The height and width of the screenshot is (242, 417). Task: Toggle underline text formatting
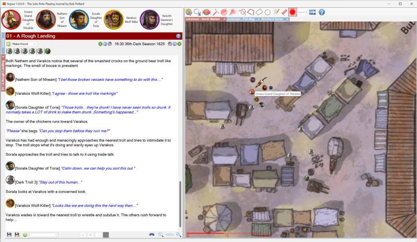(x=83, y=235)
